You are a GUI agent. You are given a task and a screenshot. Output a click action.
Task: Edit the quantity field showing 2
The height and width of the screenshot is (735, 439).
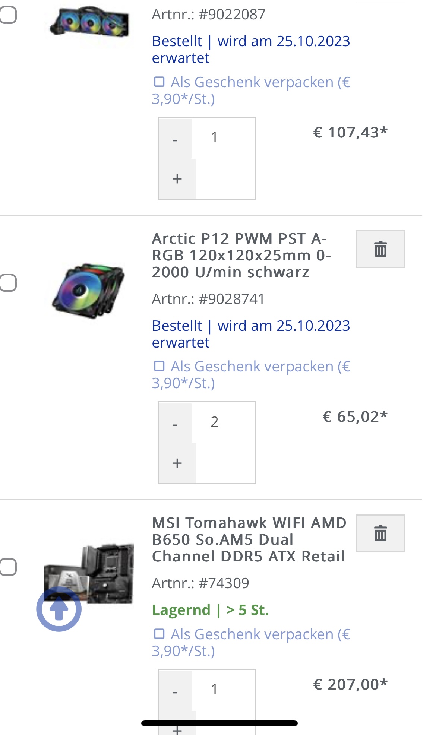pos(223,422)
